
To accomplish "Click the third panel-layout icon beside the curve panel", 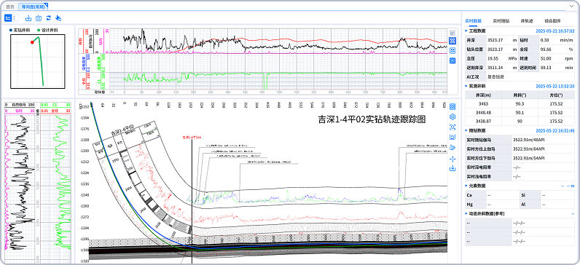I will (x=452, y=51).
